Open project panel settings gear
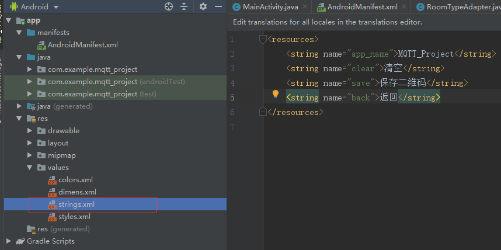 pos(203,6)
